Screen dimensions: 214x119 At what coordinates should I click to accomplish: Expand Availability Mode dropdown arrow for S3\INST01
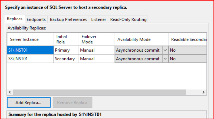pyautogui.click(x=165, y=59)
